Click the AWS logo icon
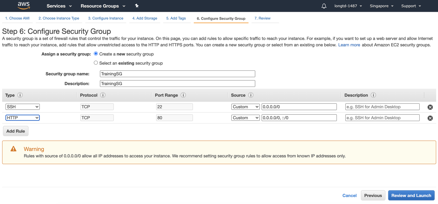The width and height of the screenshot is (438, 204). pyautogui.click(x=24, y=6)
